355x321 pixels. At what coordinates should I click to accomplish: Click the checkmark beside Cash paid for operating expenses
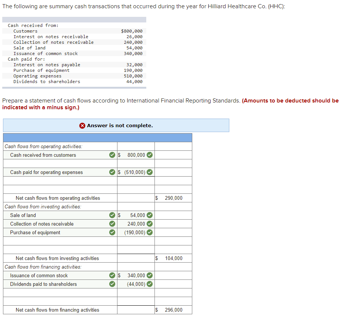[112, 172]
